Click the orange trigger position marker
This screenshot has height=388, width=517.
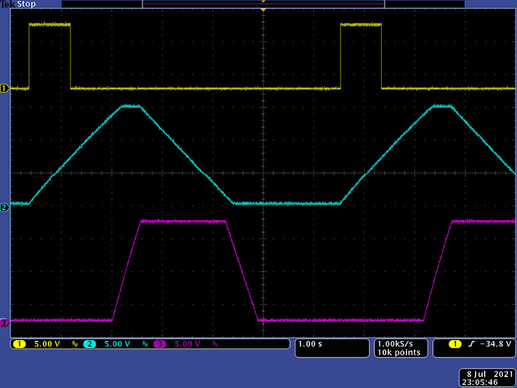coord(263,10)
